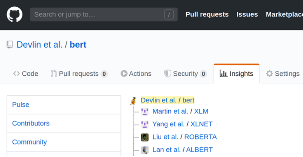The image size is (303, 157).
Task: Open the Actions tab
Action: tap(136, 74)
